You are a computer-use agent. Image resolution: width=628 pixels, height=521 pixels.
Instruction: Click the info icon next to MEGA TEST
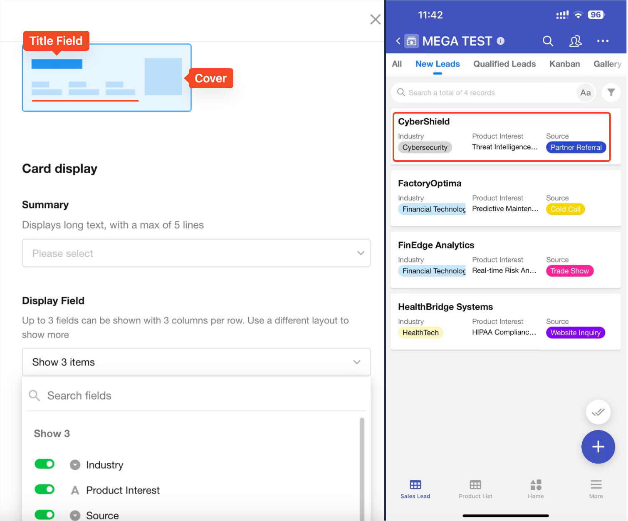pyautogui.click(x=501, y=41)
